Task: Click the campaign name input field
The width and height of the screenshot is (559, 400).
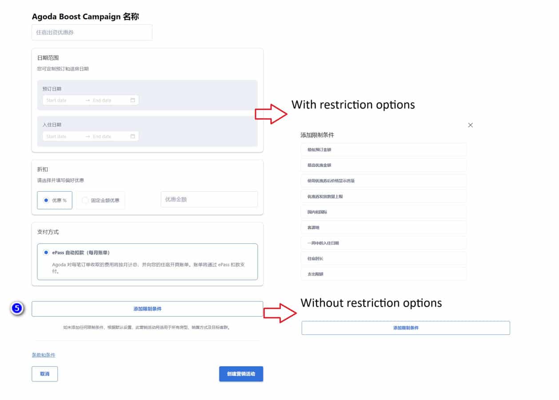Action: (92, 32)
